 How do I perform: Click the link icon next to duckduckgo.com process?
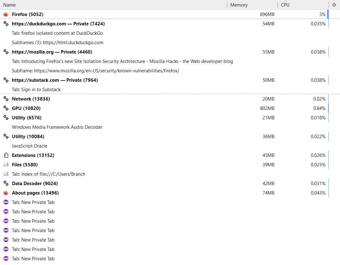coord(6,23)
